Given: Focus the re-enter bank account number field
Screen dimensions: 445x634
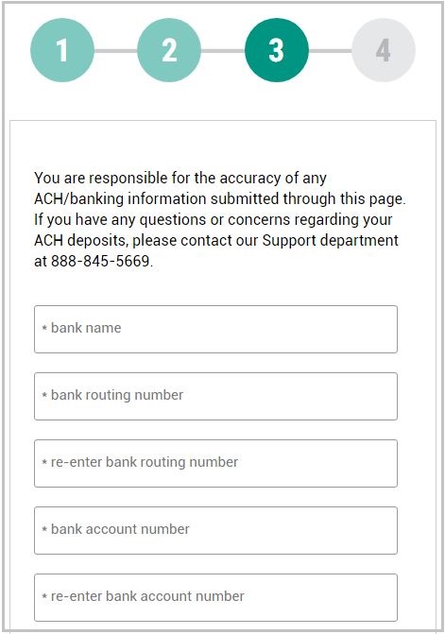Looking at the screenshot, I should 215,597.
